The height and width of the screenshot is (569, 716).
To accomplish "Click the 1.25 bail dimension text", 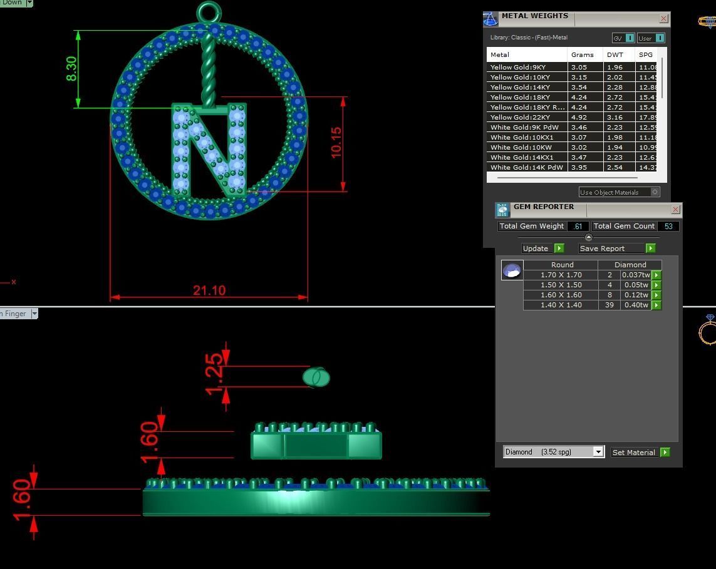I will coord(214,374).
